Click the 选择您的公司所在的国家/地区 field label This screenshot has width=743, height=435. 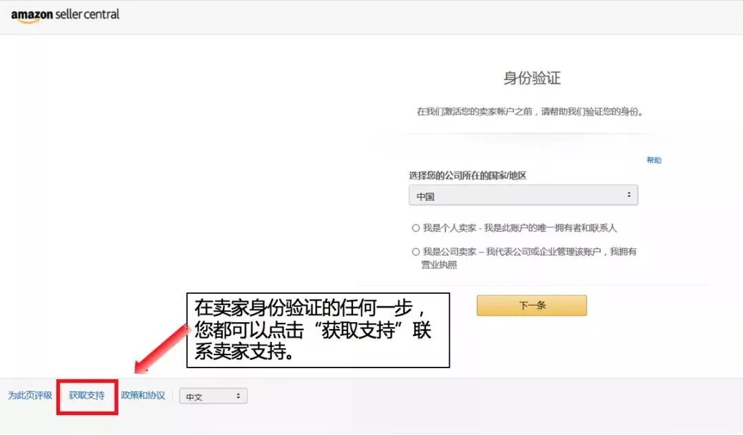point(467,176)
